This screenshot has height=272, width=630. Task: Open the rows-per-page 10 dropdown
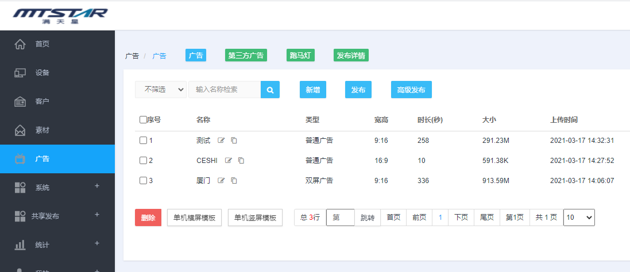click(x=579, y=217)
